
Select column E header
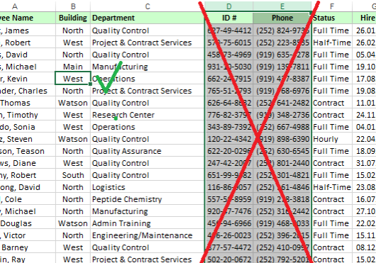tap(282, 6)
